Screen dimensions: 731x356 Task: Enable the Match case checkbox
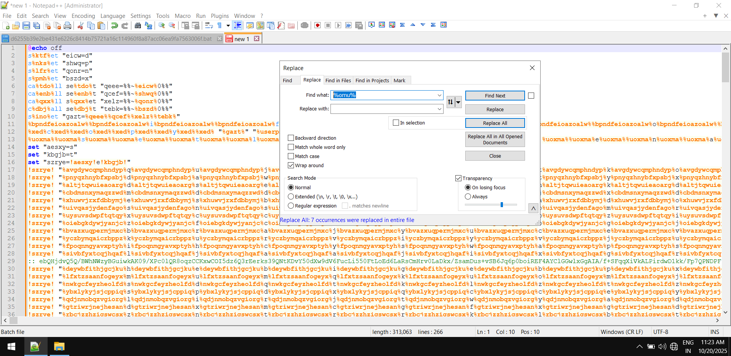[x=291, y=156]
